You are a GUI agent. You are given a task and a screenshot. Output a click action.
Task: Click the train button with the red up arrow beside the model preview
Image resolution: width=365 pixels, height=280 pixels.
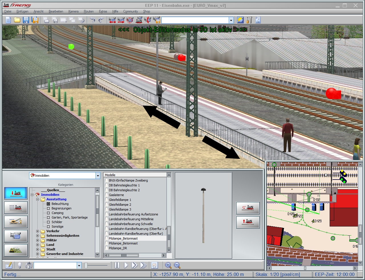coord(248,222)
